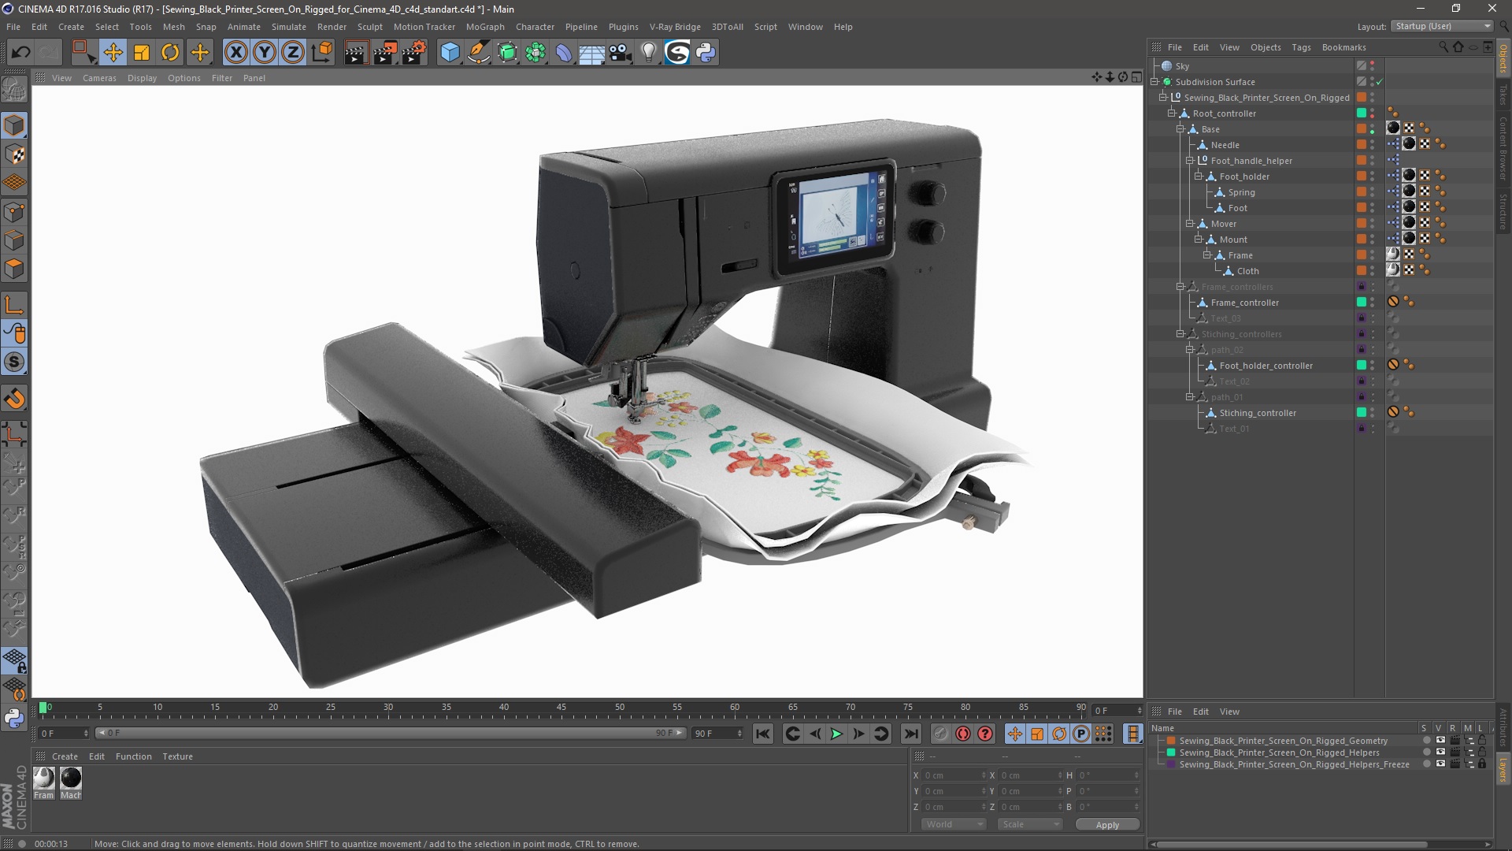
Task: Apply the current transformation
Action: (1107, 824)
